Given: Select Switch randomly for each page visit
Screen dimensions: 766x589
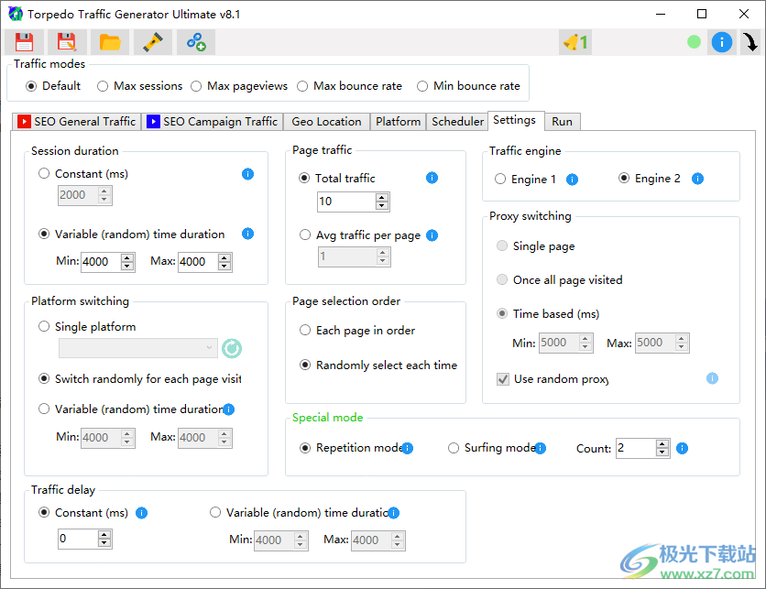Looking at the screenshot, I should (x=139, y=379).
